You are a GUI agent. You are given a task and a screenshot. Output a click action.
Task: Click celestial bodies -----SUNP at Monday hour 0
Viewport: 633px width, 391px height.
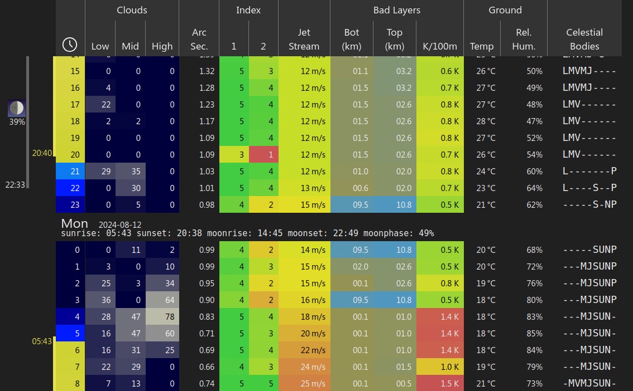coord(589,250)
